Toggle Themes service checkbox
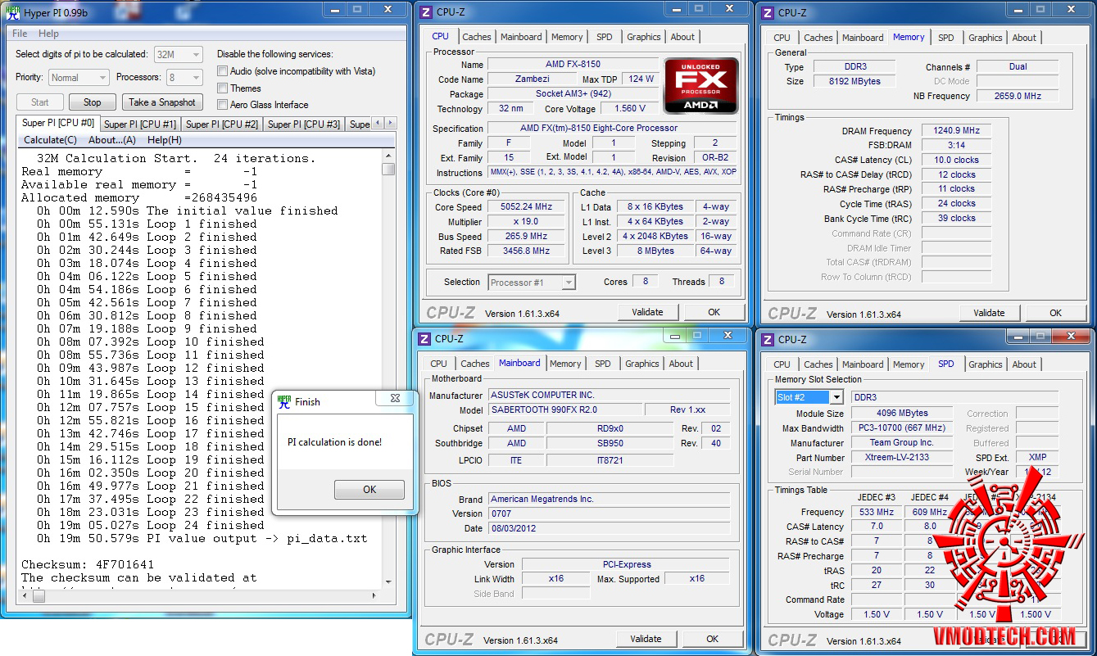The image size is (1097, 656). (222, 88)
